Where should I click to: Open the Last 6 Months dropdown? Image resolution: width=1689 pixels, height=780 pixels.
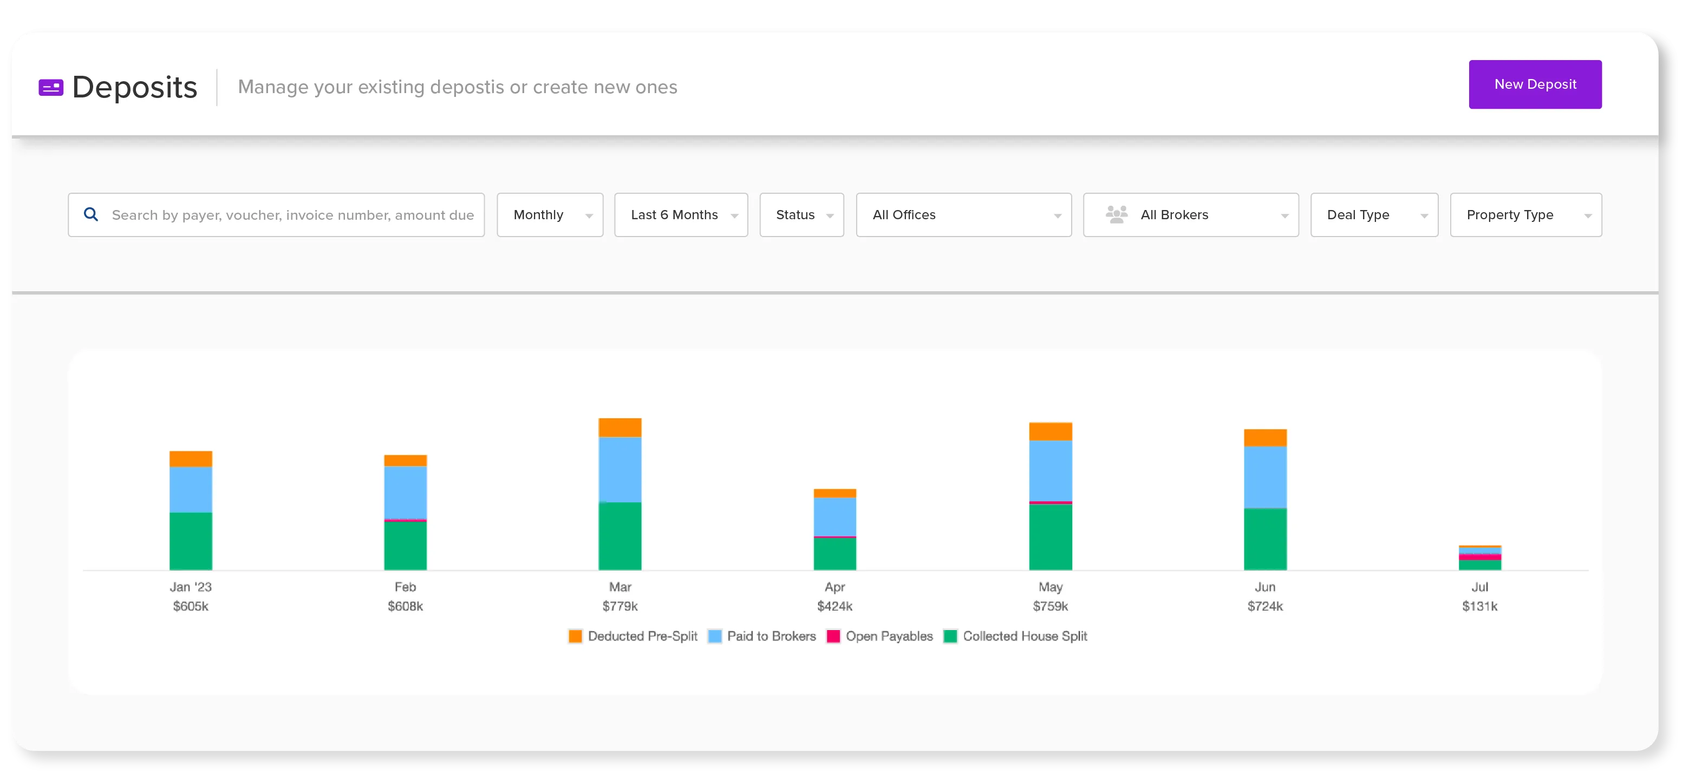coord(681,215)
